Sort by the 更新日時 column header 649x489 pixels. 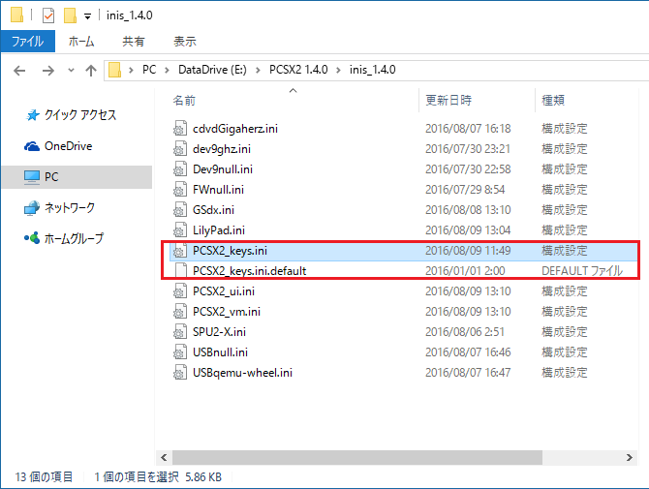[448, 100]
